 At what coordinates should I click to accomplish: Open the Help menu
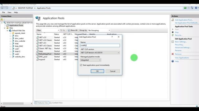click(16, 12)
